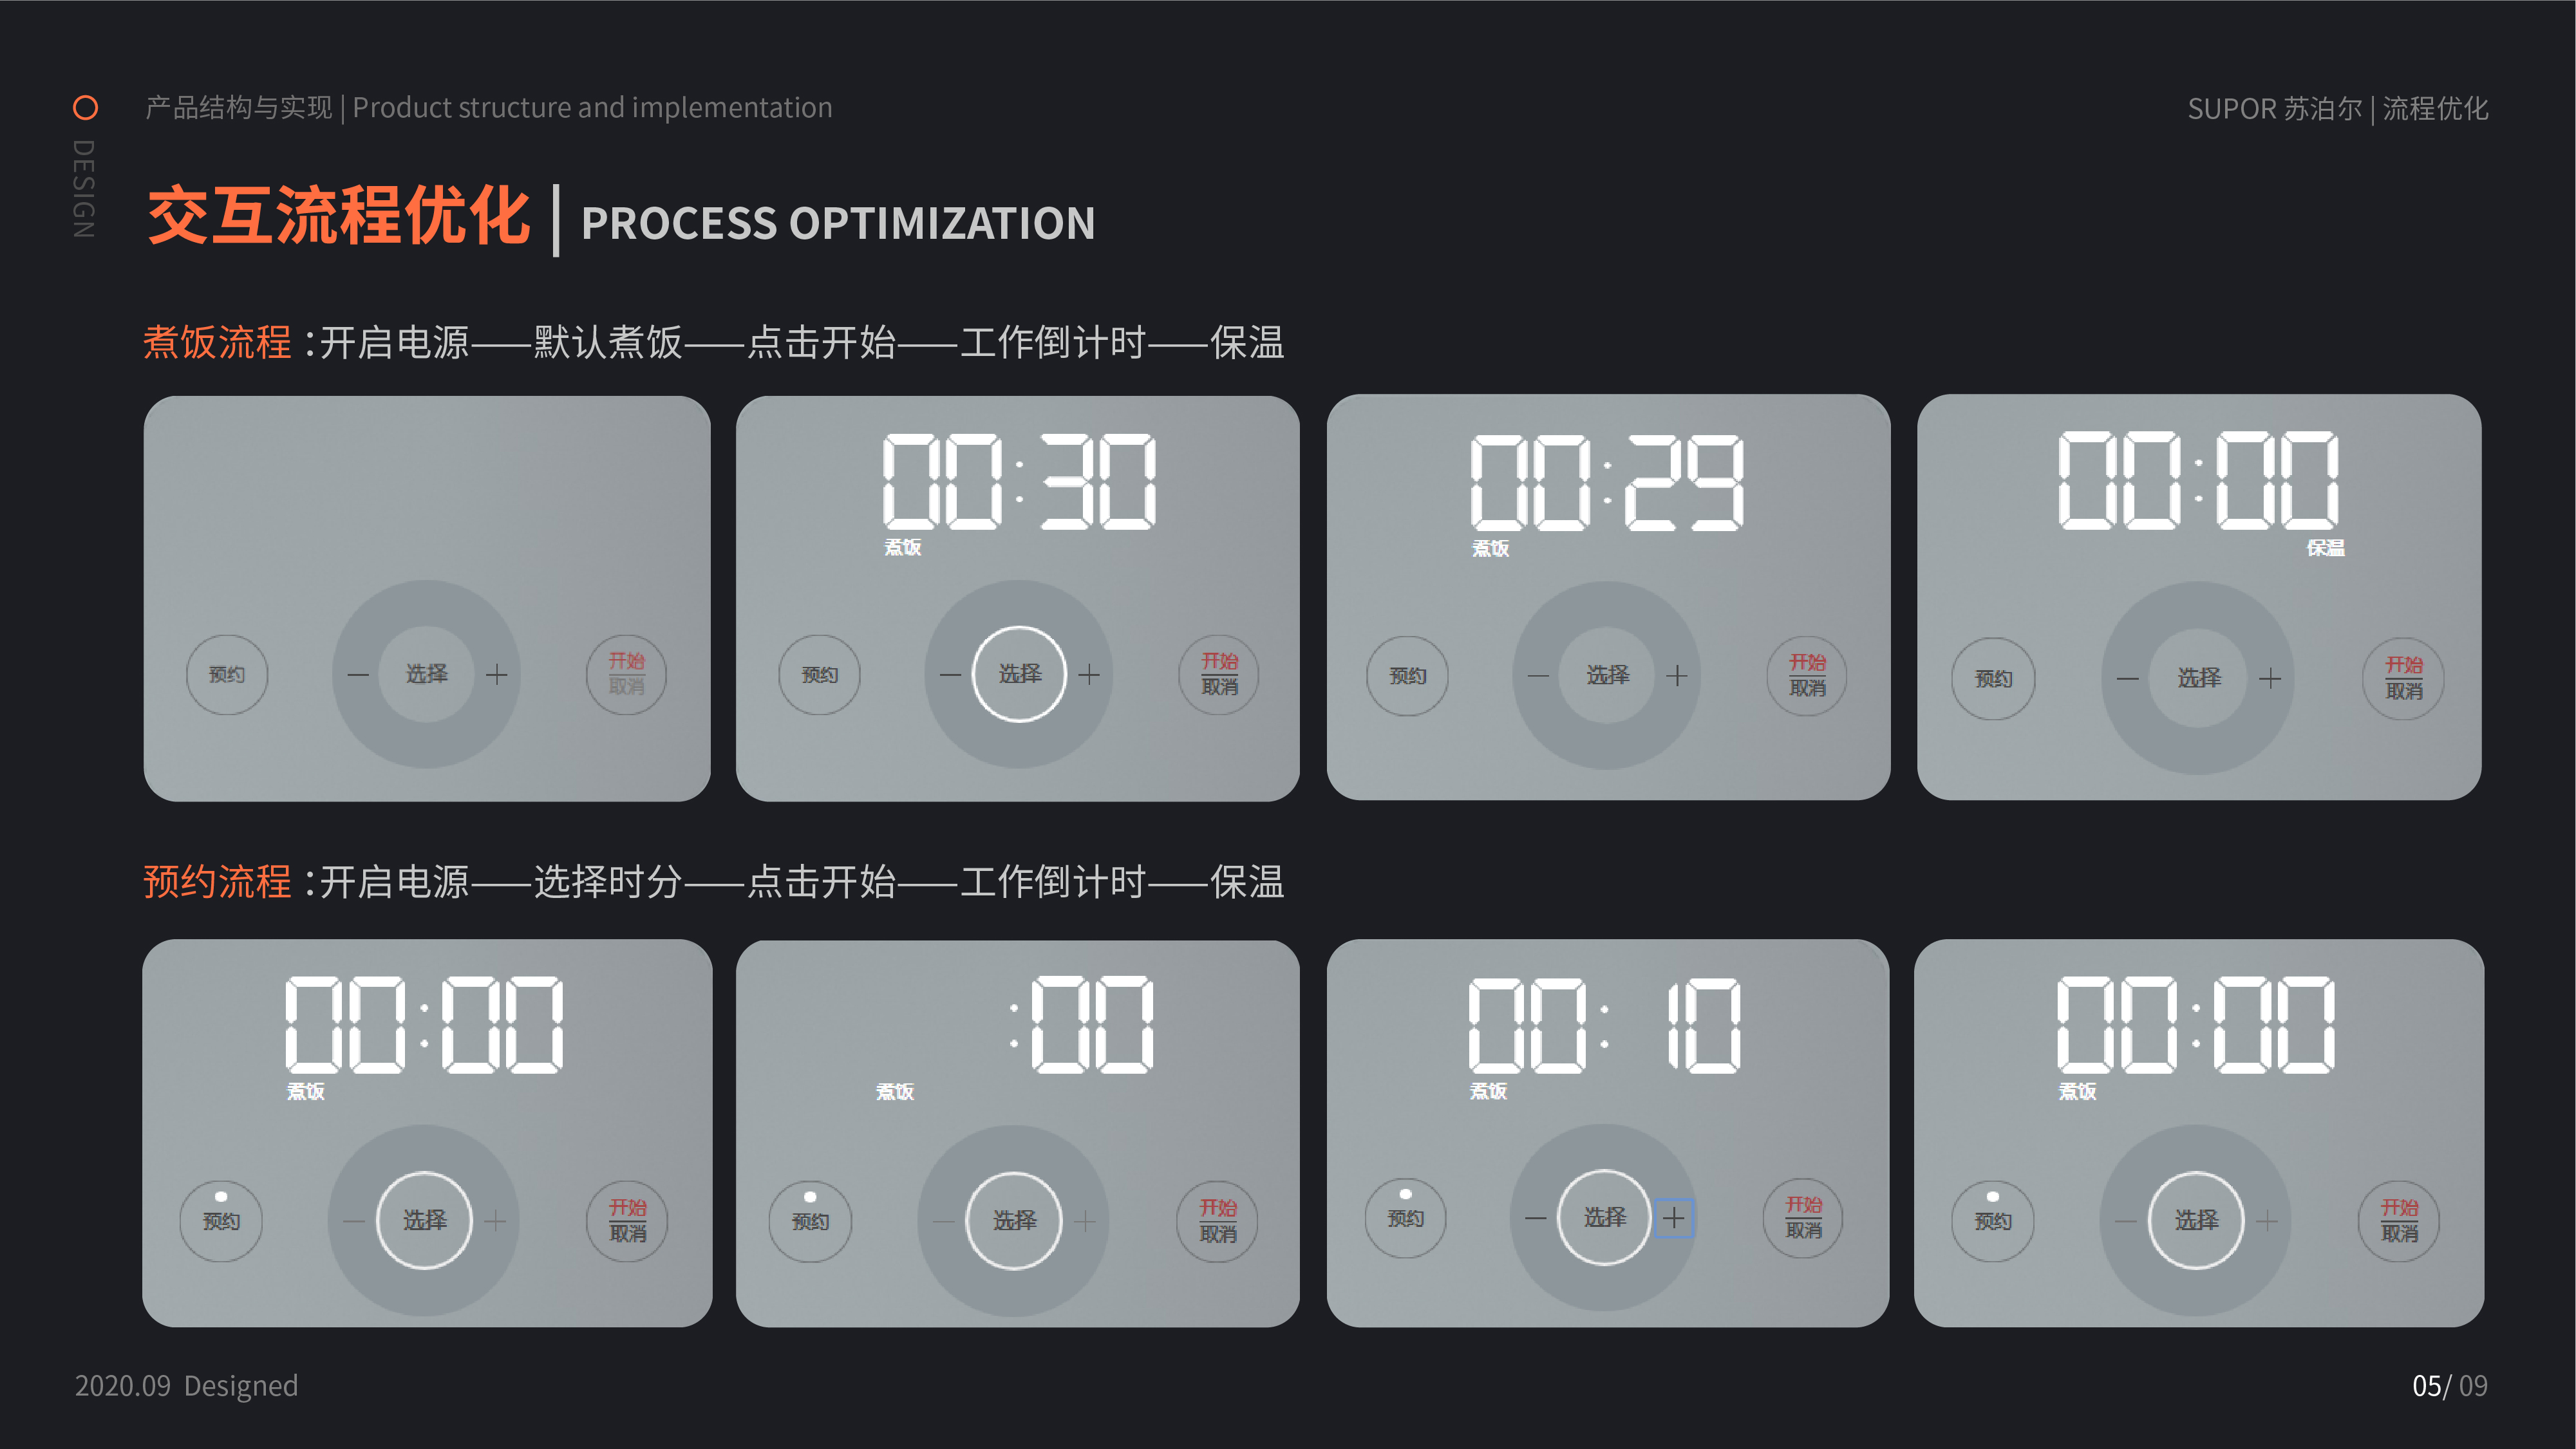
Task: Tap the minus icon on the 00:30 panel
Action: pyautogui.click(x=950, y=675)
